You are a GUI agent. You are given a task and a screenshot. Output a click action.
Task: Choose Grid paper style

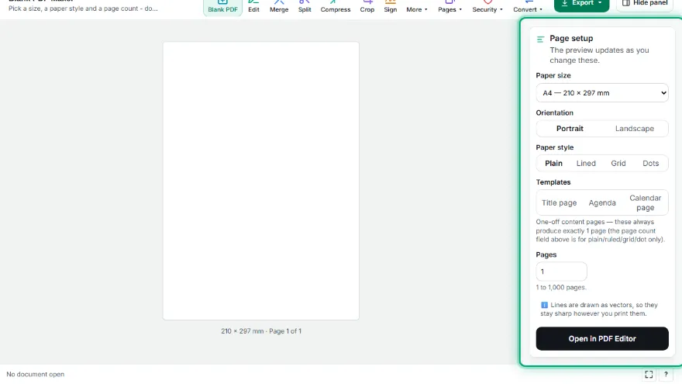pyautogui.click(x=618, y=163)
